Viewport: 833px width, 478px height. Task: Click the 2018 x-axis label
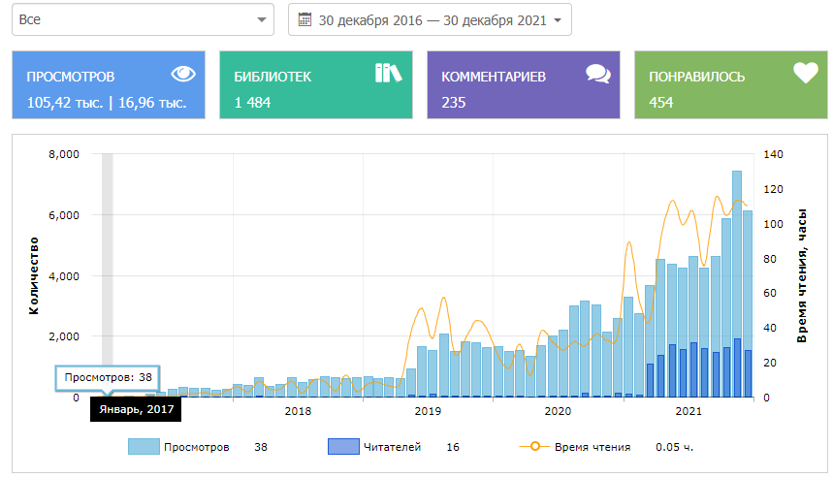[x=298, y=411]
